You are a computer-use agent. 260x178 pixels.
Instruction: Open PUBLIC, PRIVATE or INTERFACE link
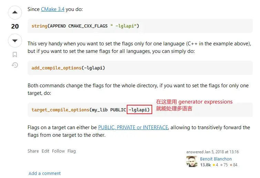tap(133, 127)
